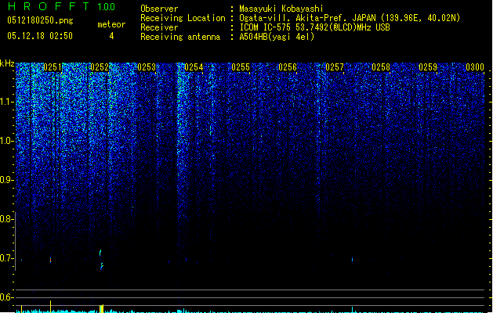Click the red meteor echo just before 0251

click(51, 260)
